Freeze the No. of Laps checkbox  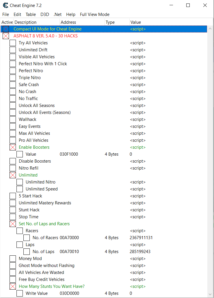click(27, 252)
